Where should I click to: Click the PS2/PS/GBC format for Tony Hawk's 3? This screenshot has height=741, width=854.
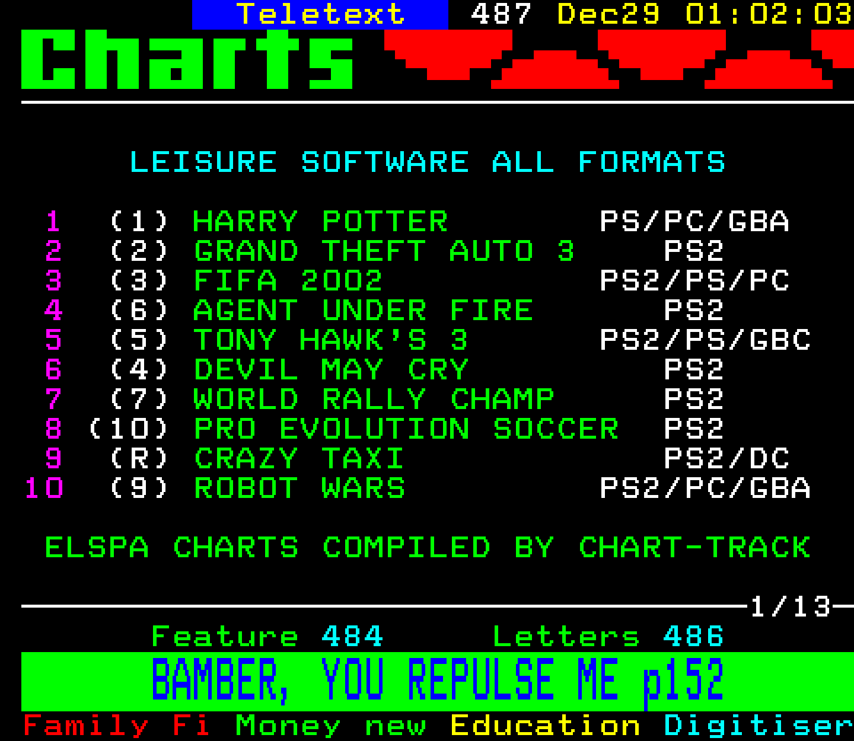(x=705, y=340)
